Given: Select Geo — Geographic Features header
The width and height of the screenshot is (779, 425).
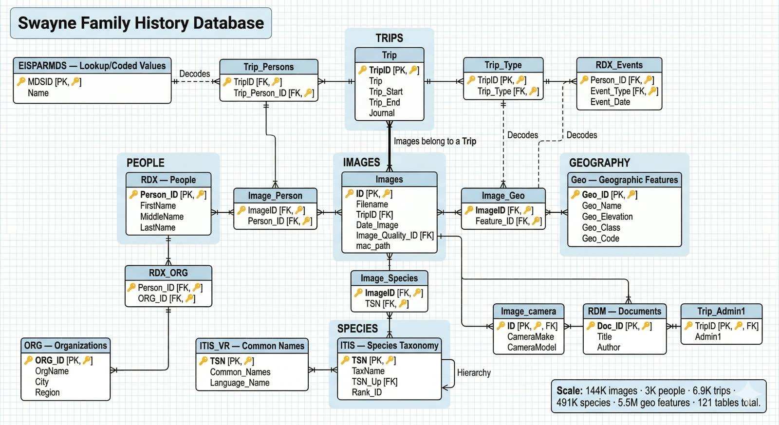Looking at the screenshot, I should (x=624, y=180).
